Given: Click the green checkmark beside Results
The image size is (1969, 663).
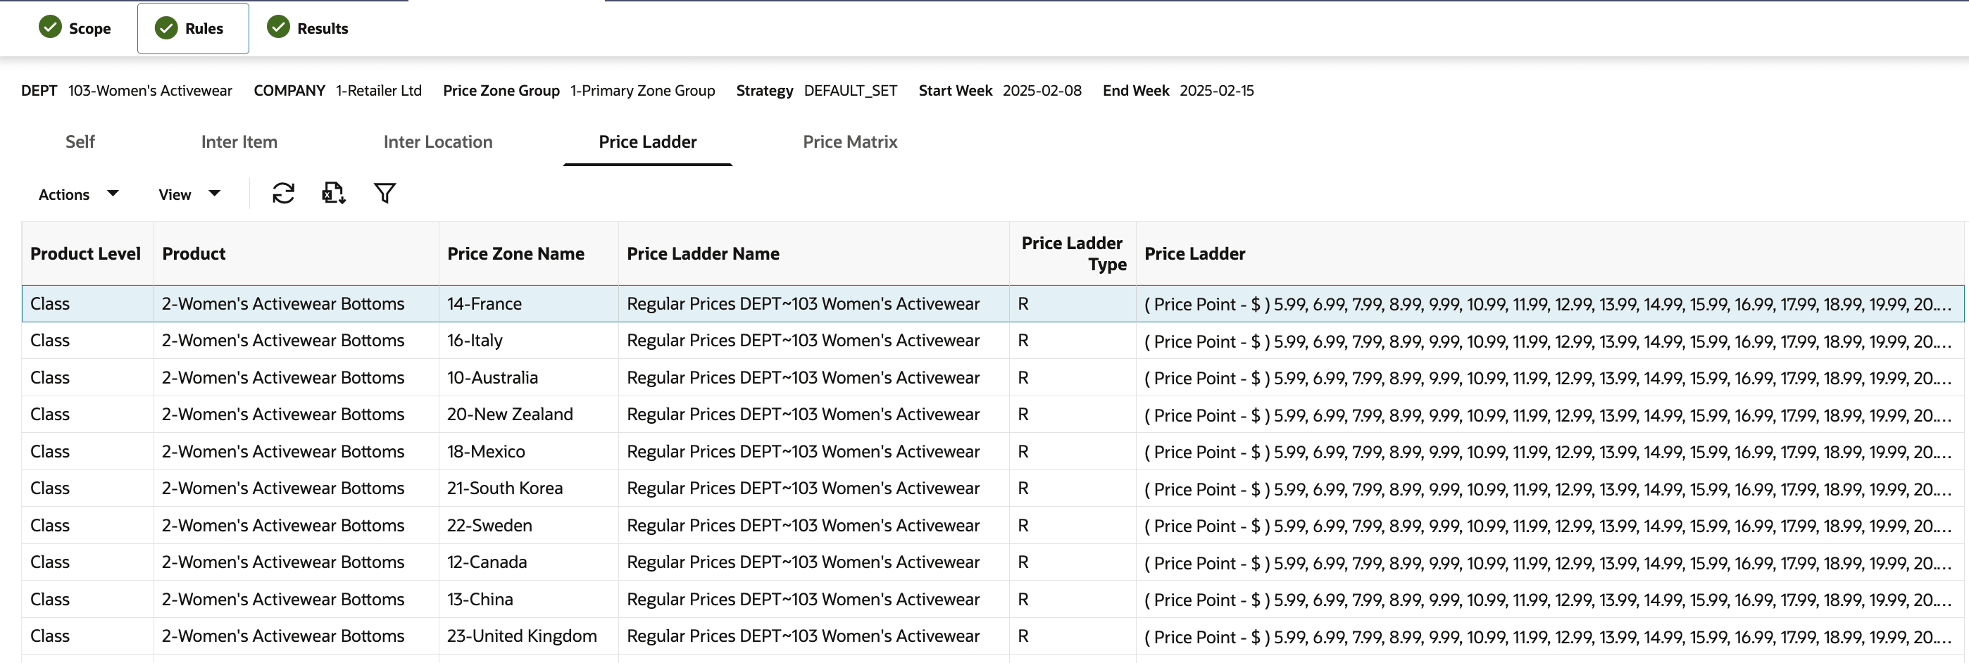Looking at the screenshot, I should click(x=277, y=28).
